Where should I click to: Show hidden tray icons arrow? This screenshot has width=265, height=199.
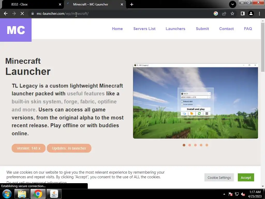[x=224, y=194]
